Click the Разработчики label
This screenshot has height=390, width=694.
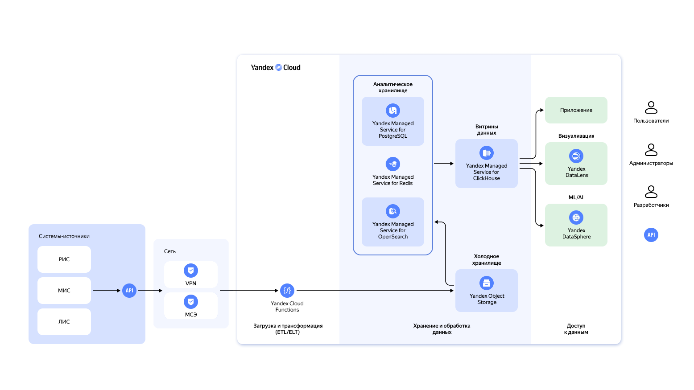pos(651,205)
